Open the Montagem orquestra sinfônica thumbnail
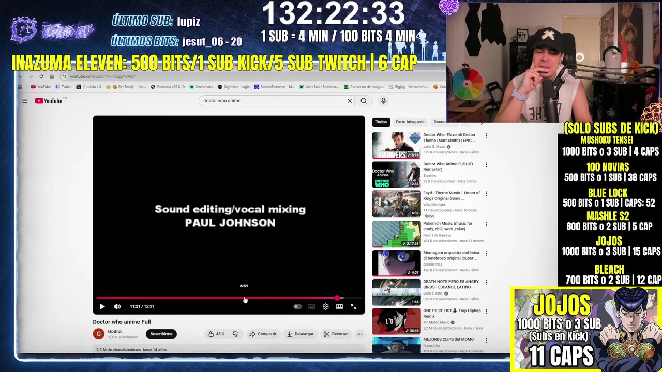 point(396,262)
